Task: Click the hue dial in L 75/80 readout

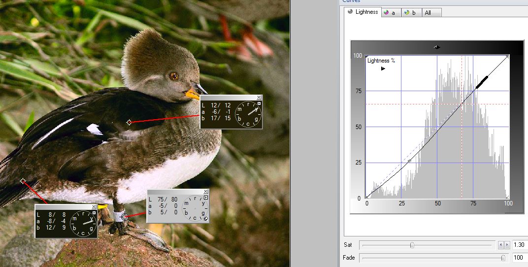Action: coord(195,208)
